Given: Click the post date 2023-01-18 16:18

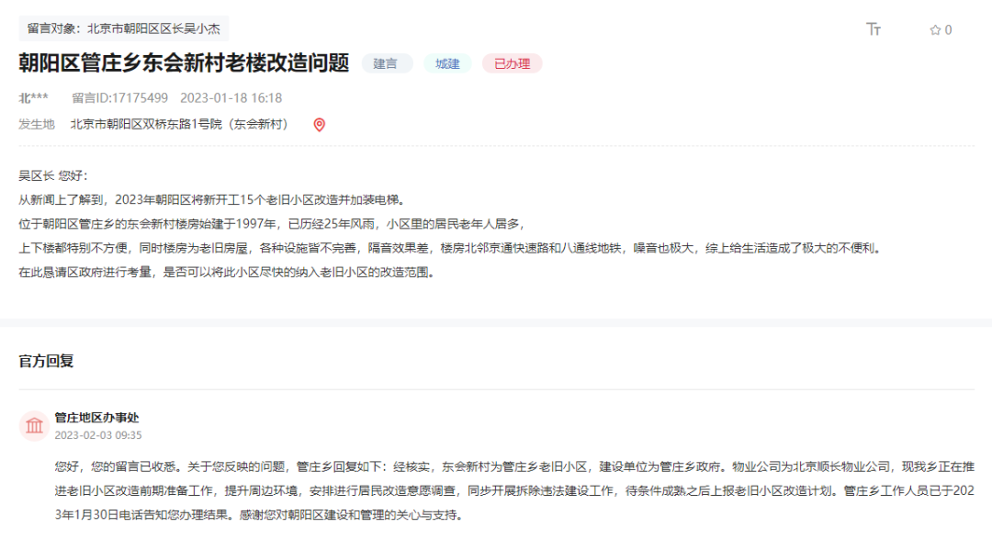Looking at the screenshot, I should [x=231, y=98].
